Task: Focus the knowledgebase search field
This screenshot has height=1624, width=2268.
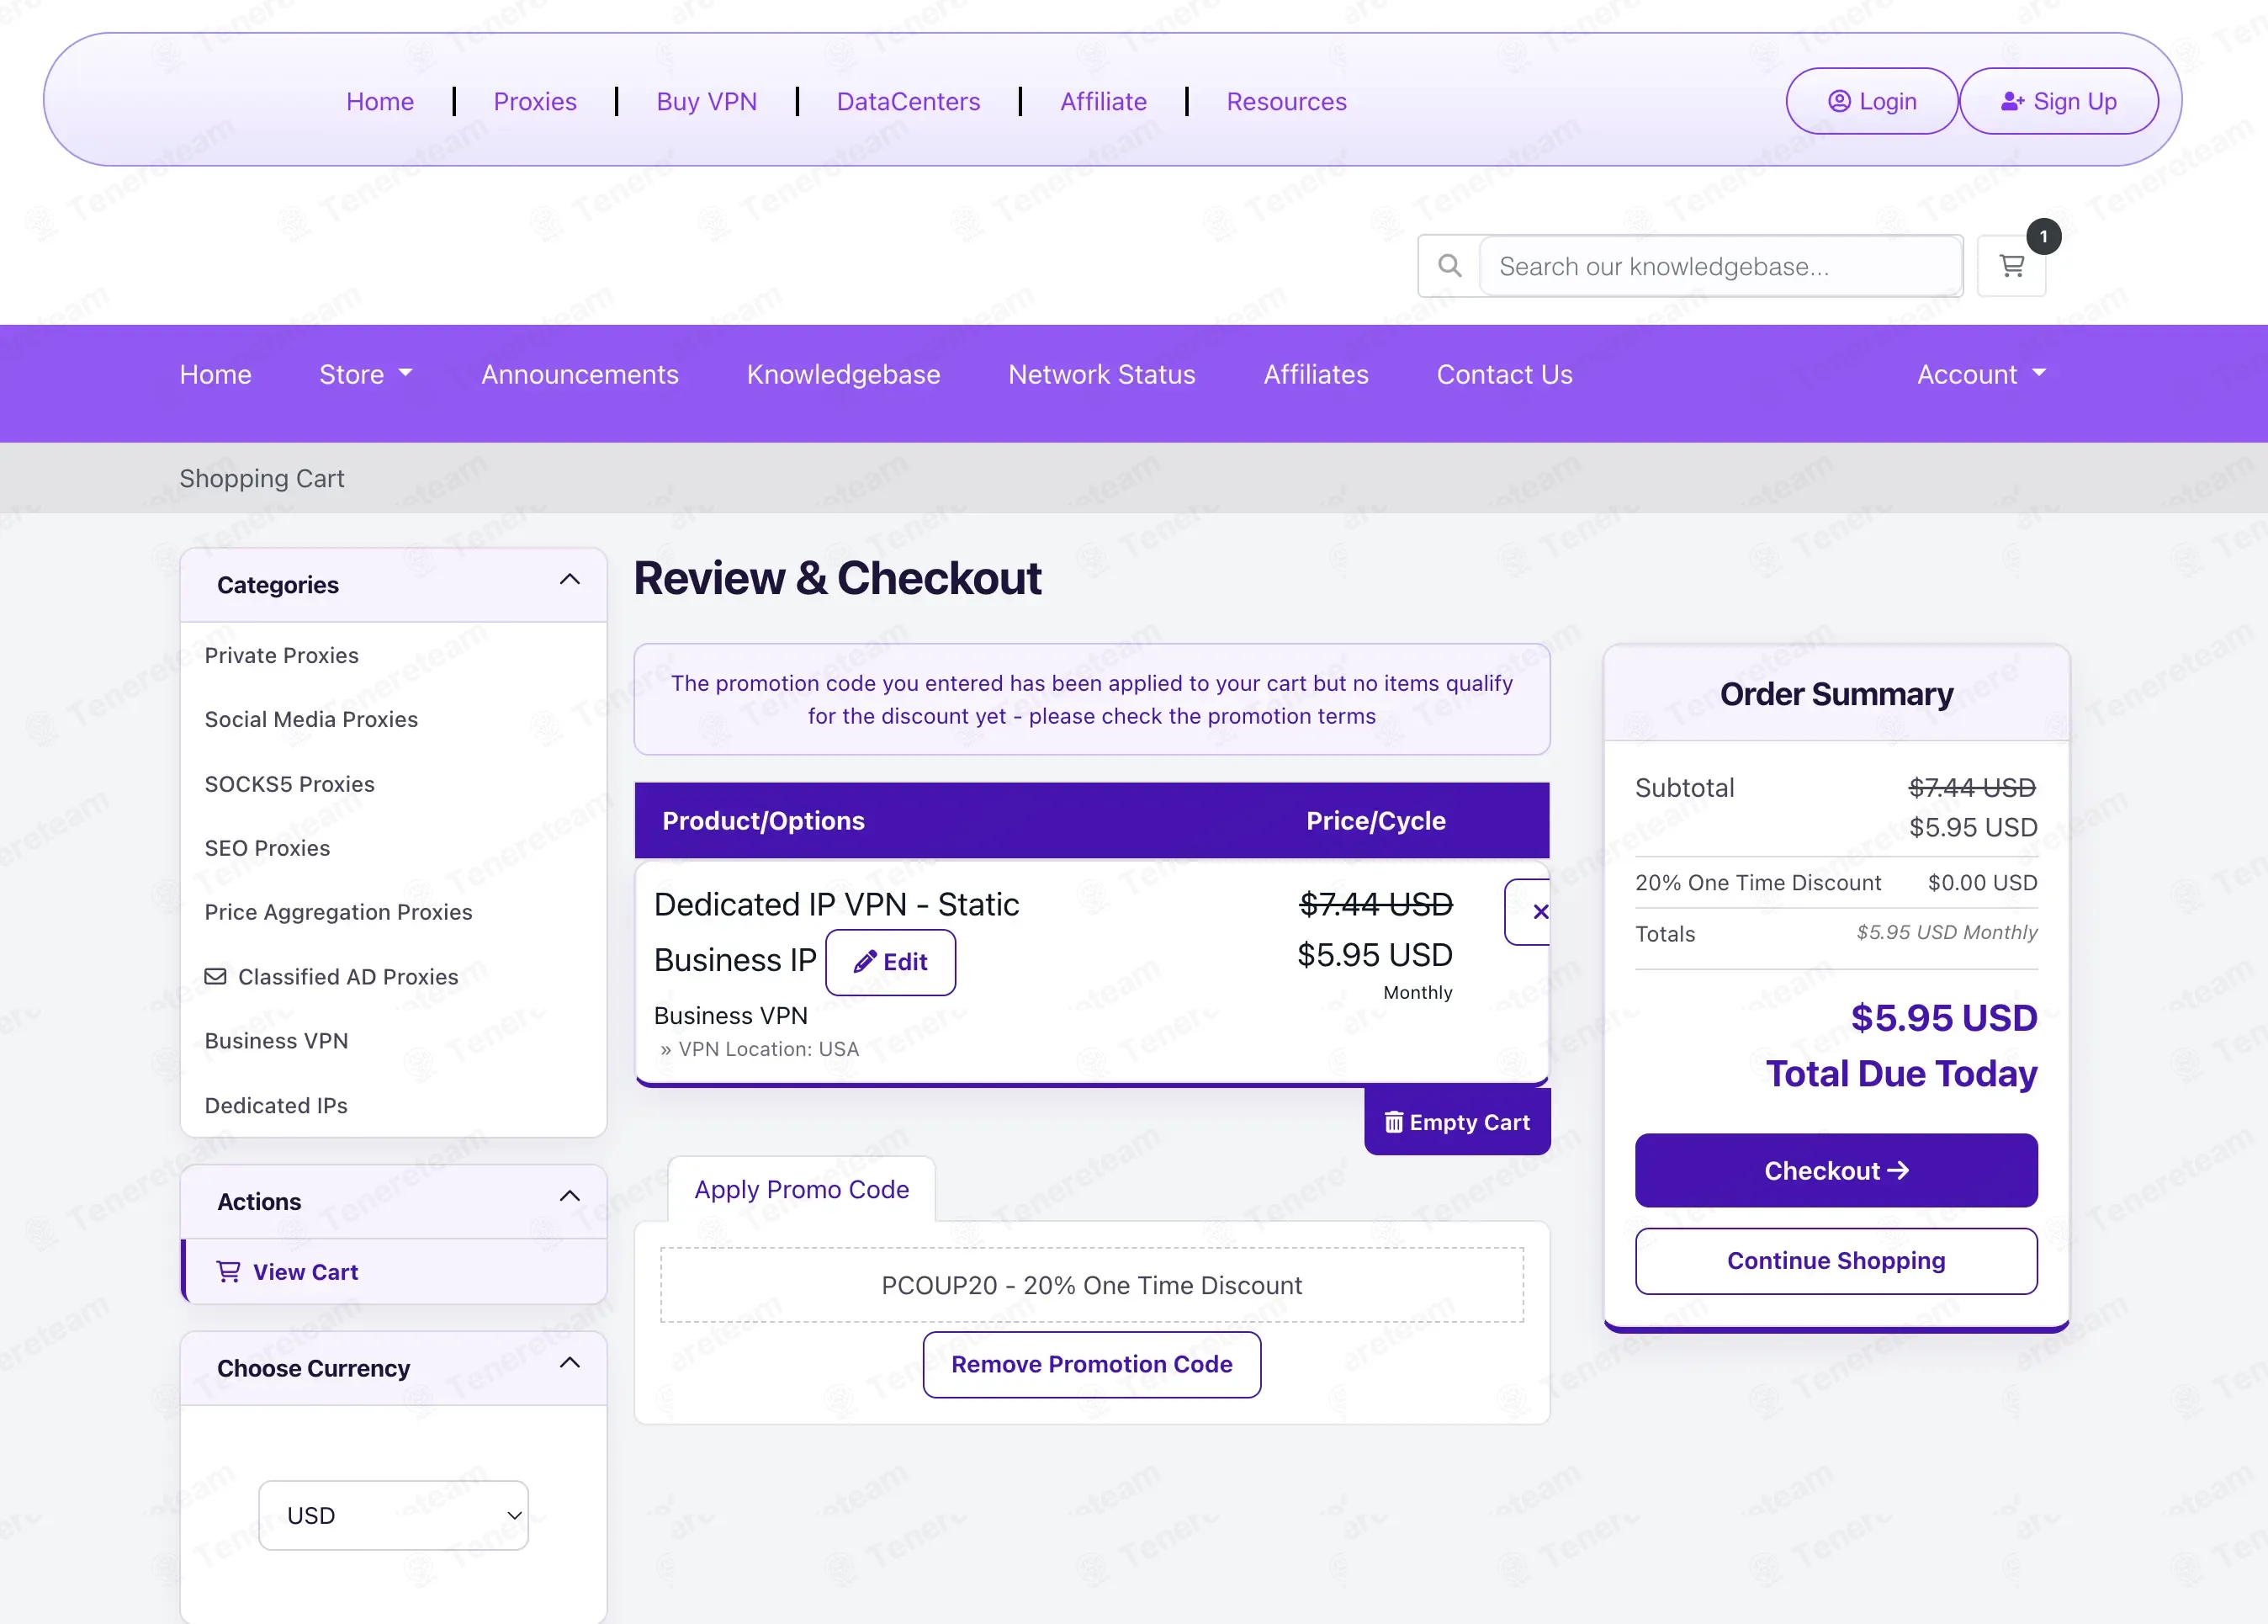Action: 1720,266
